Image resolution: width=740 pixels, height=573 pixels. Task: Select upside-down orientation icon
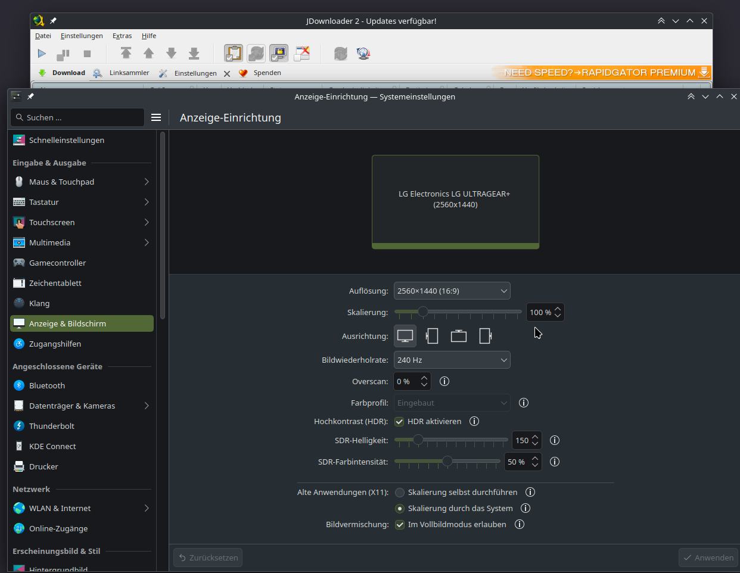pos(459,336)
